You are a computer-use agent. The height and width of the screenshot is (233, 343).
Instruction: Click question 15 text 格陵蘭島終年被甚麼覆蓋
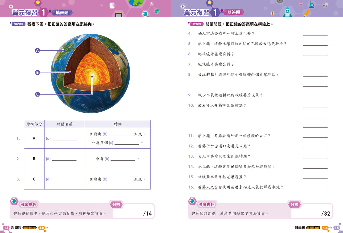pyautogui.click(x=222, y=177)
